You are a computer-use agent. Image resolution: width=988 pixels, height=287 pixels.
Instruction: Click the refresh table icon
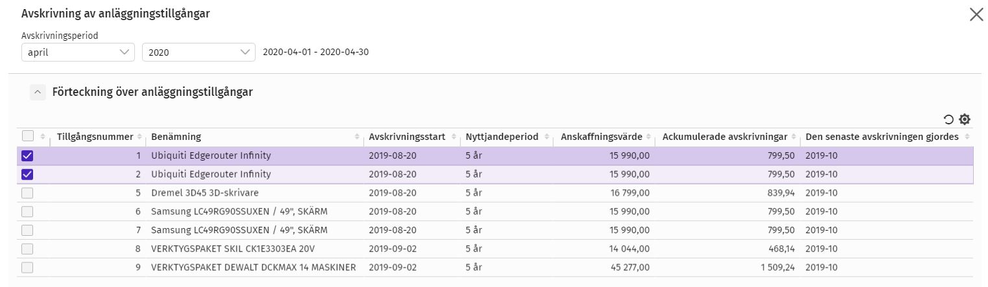[x=948, y=119]
